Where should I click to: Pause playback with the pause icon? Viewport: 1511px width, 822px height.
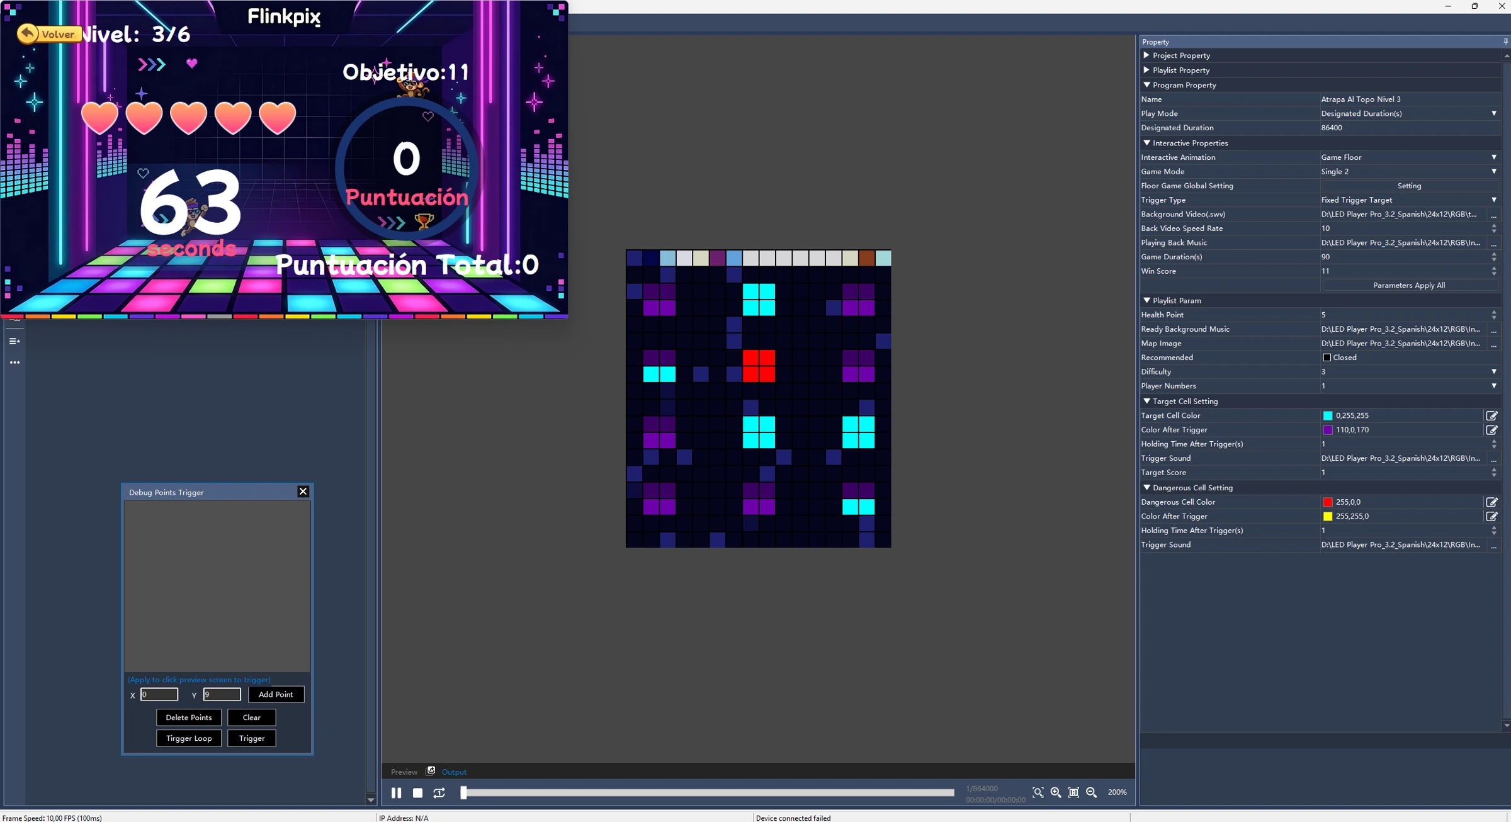[x=396, y=792]
